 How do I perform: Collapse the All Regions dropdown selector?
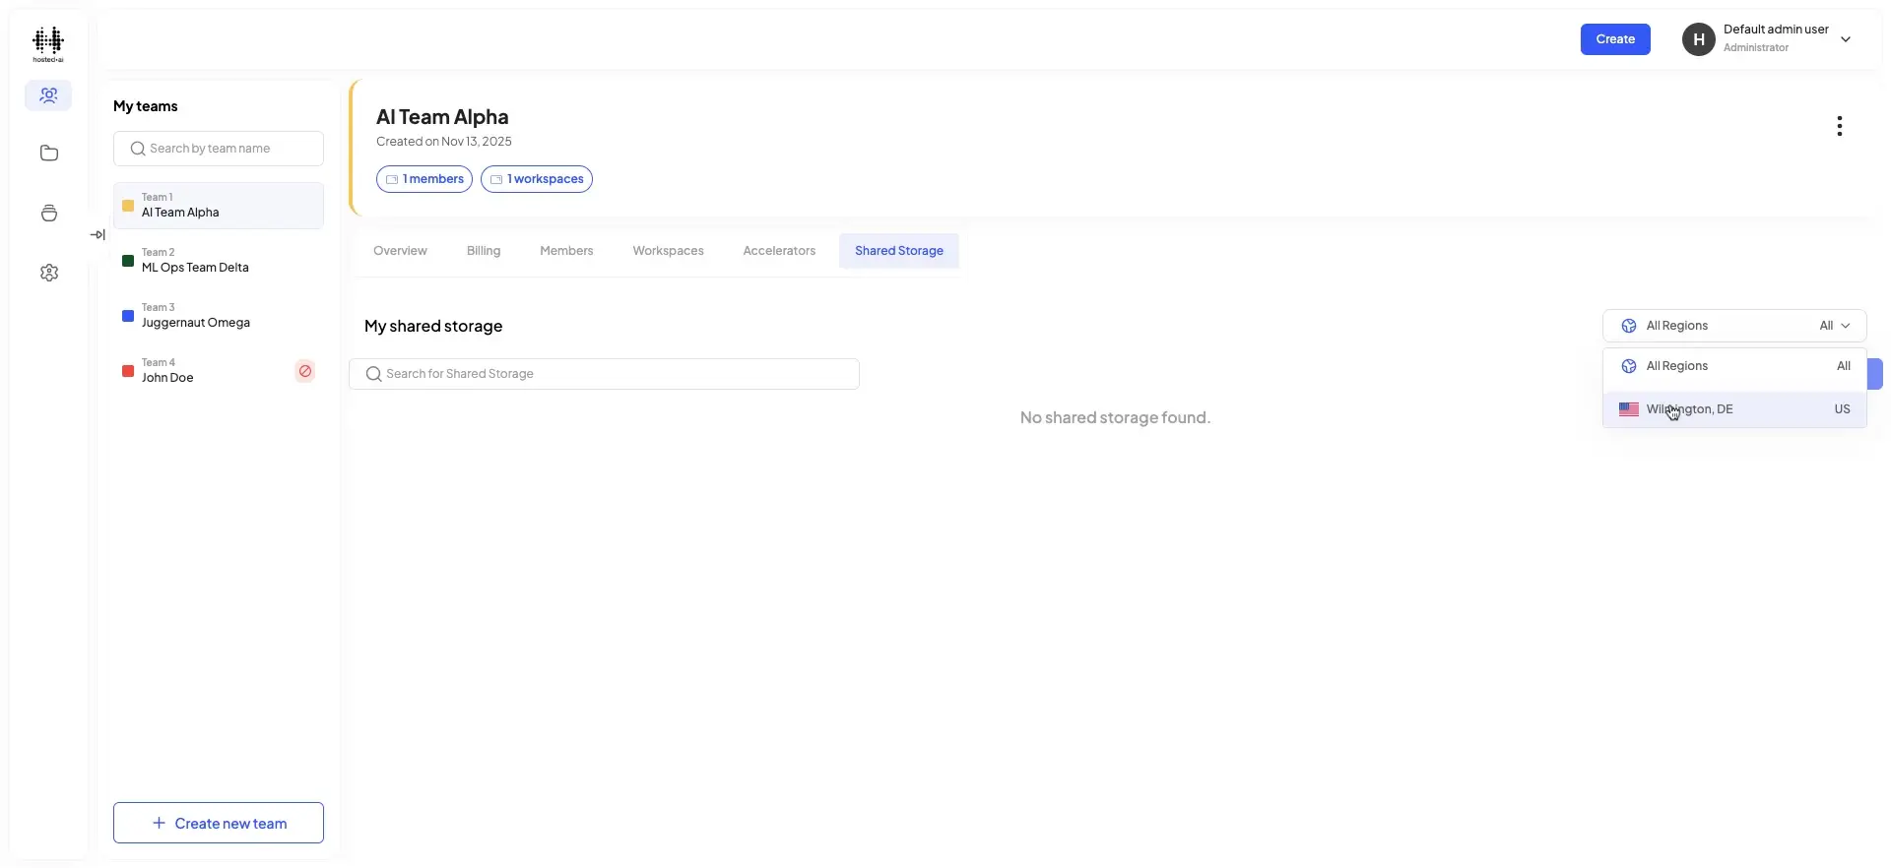point(1734,326)
